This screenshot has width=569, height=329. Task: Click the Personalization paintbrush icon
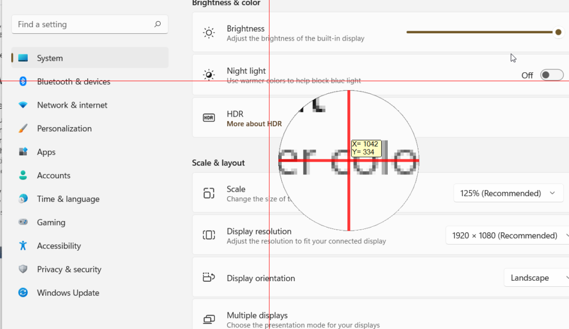tap(23, 128)
